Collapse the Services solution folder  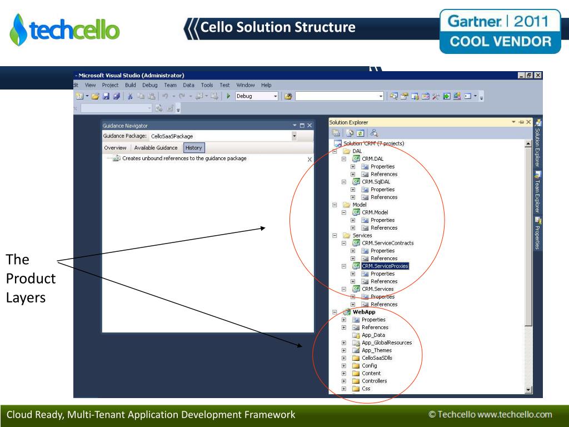[x=335, y=235]
